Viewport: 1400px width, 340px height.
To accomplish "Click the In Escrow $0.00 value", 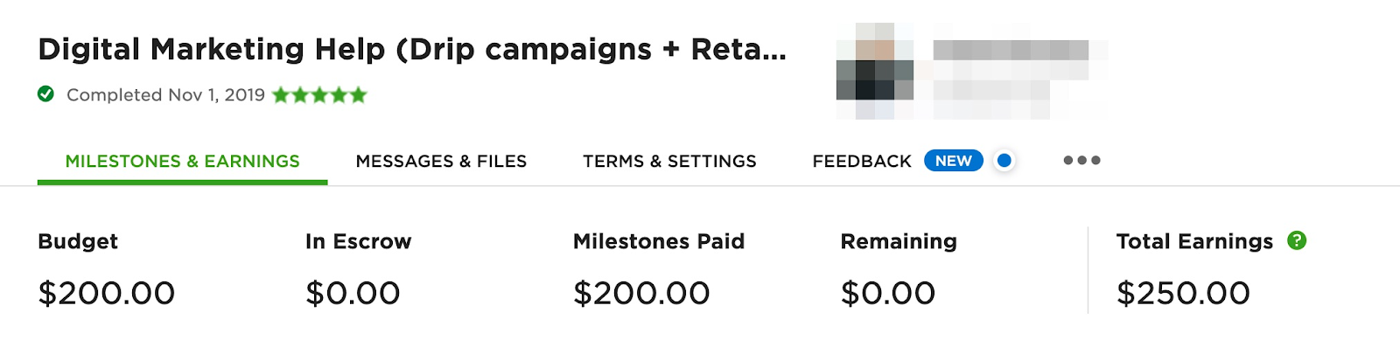I will 353,293.
